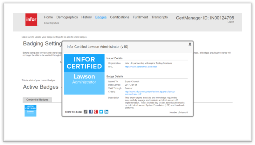Click the Active Badges heading

click(41, 87)
